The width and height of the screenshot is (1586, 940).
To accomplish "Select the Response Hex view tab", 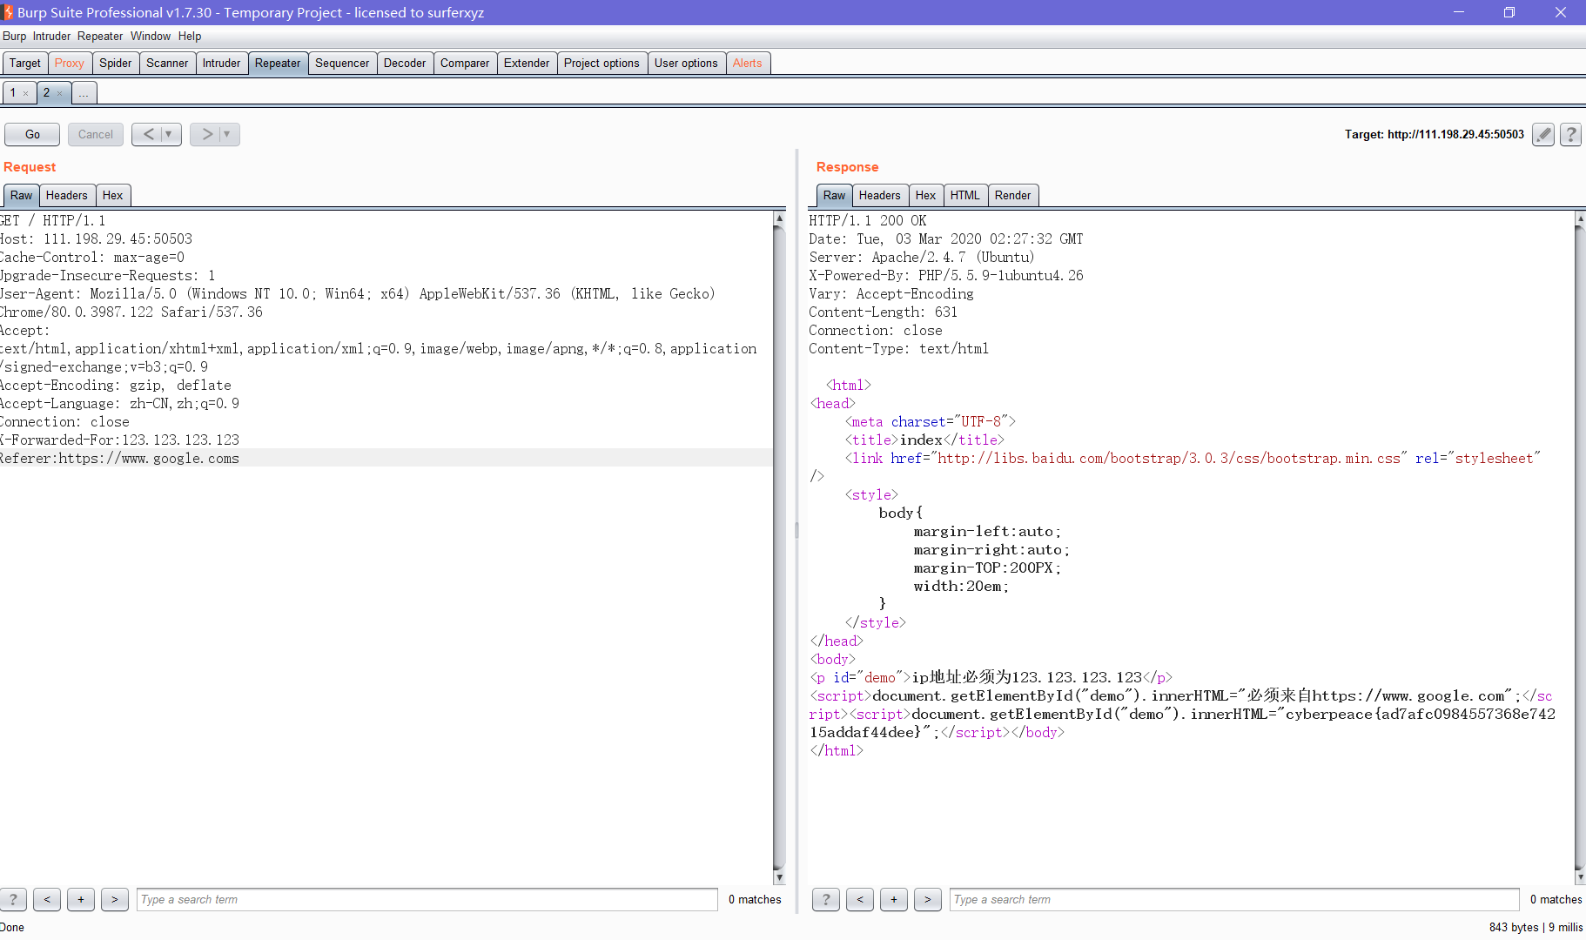I will pos(926,195).
